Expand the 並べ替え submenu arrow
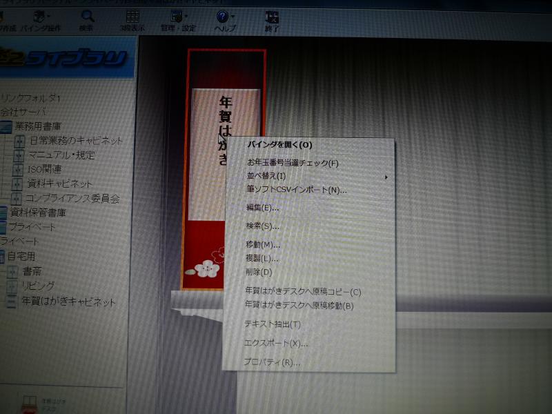Image resolution: width=552 pixels, height=414 pixels. [388, 177]
